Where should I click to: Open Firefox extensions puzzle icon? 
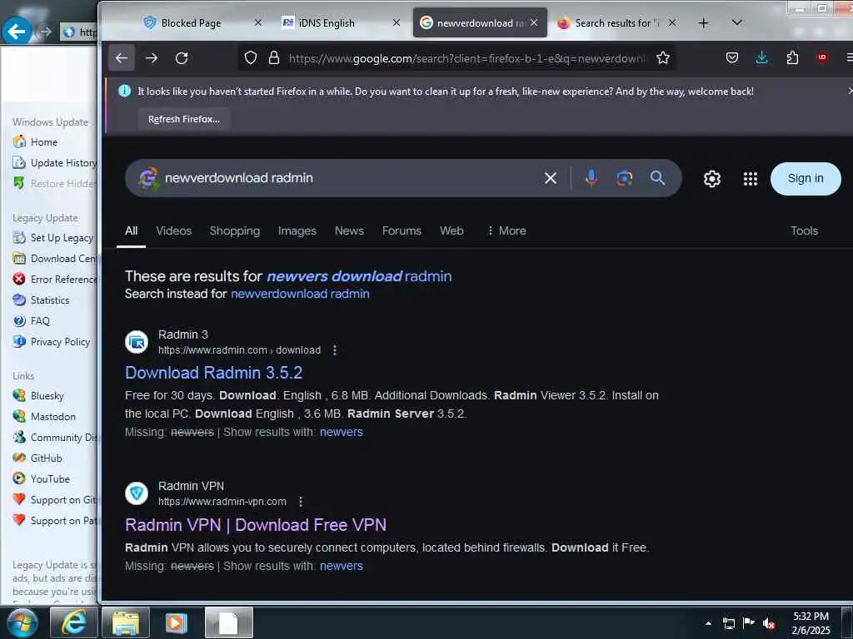793,57
